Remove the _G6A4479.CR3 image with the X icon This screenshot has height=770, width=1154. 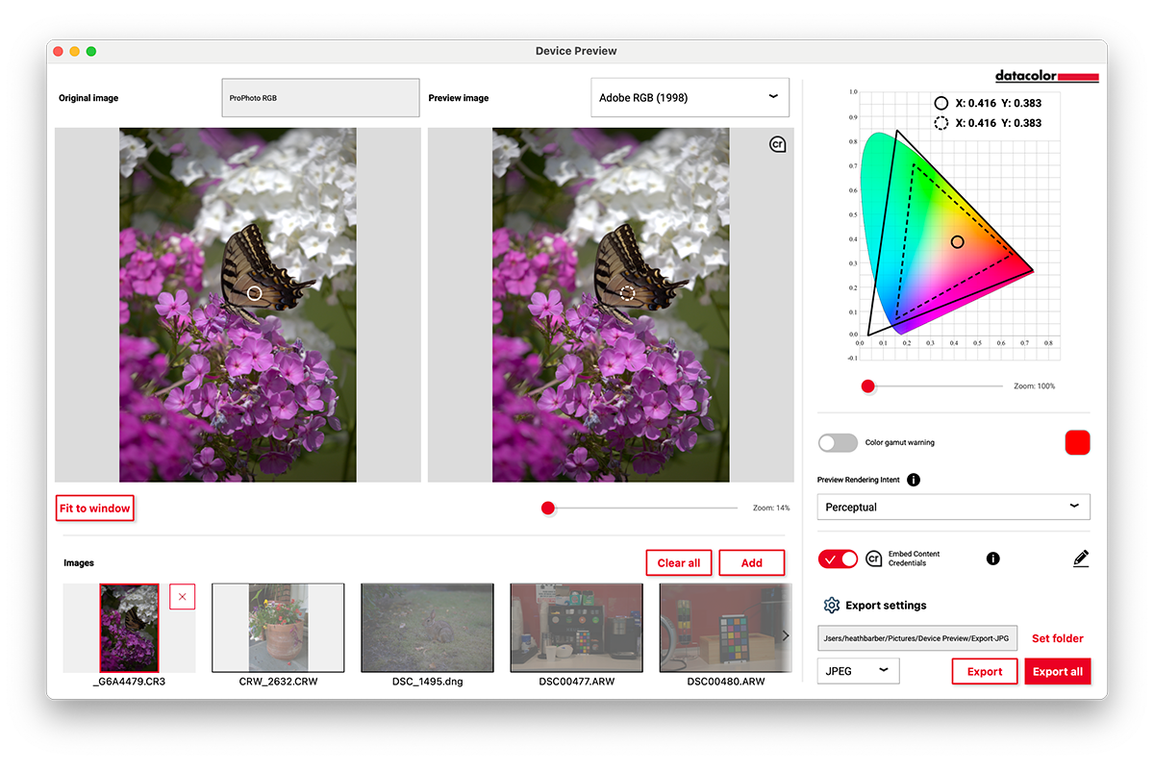(182, 597)
